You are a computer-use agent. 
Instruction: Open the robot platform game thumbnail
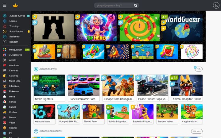tap(45, 52)
